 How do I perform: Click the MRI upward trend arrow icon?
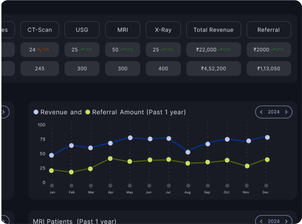[122, 50]
